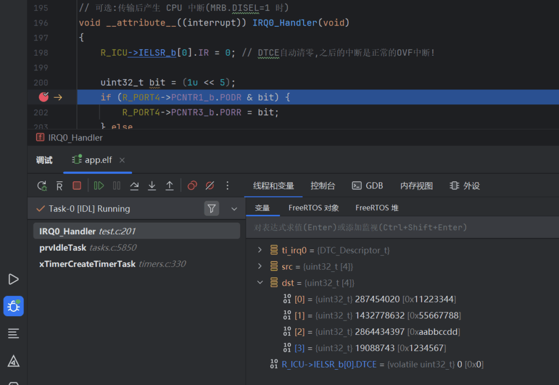Open the FreeRTOS 对象 sub-tab

[314, 208]
